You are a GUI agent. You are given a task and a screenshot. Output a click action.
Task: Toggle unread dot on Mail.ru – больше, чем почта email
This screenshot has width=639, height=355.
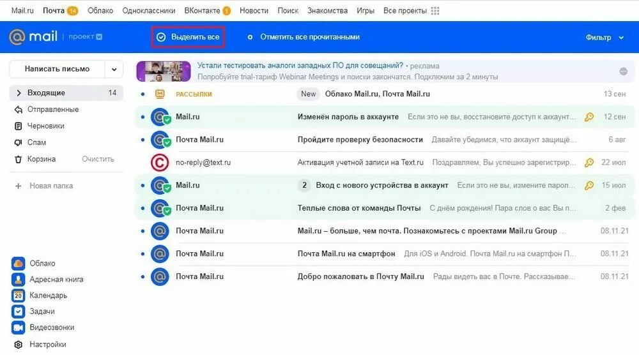(x=142, y=231)
